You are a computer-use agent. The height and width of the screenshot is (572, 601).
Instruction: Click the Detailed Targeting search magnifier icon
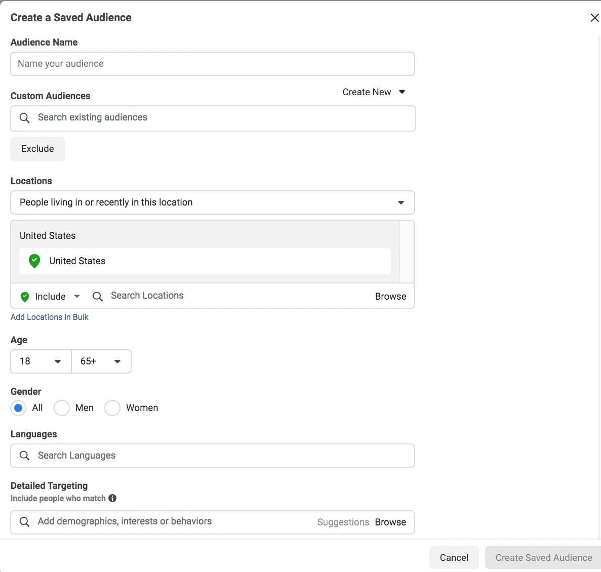(24, 522)
